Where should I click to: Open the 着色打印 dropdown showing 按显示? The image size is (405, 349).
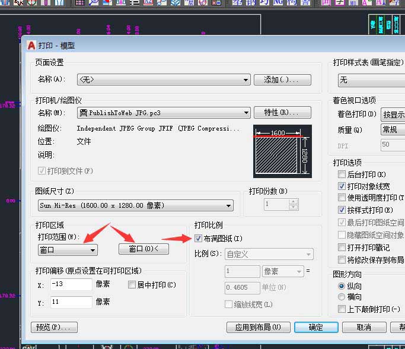[393, 115]
